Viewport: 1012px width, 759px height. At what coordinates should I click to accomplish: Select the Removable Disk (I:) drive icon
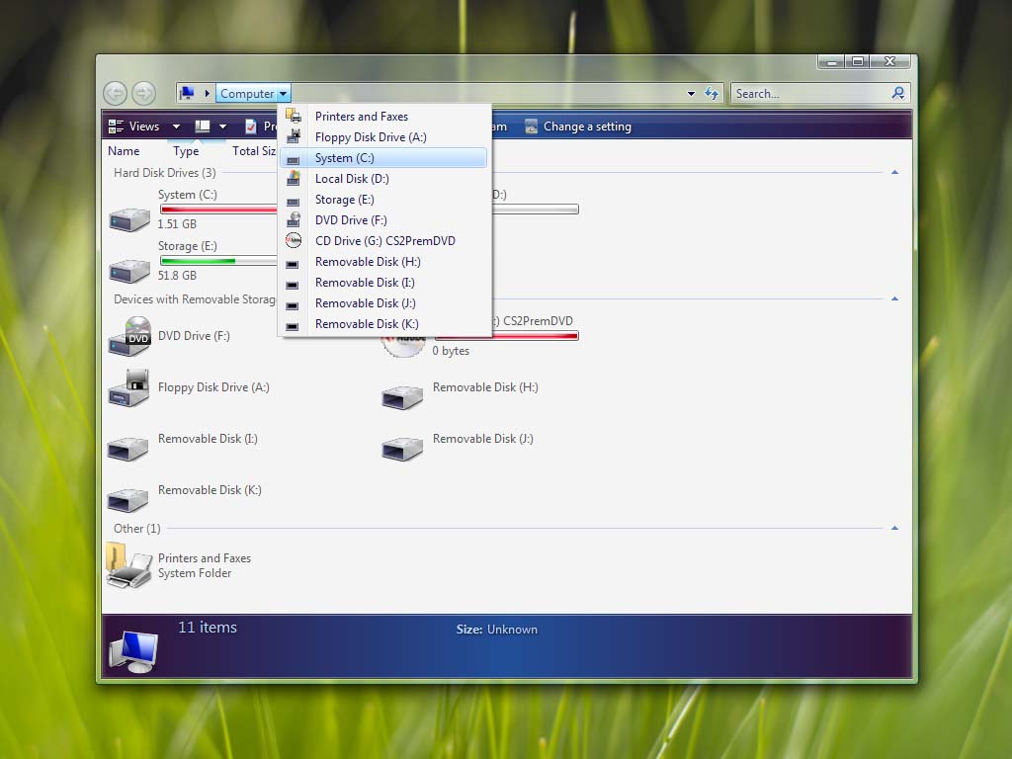click(127, 449)
